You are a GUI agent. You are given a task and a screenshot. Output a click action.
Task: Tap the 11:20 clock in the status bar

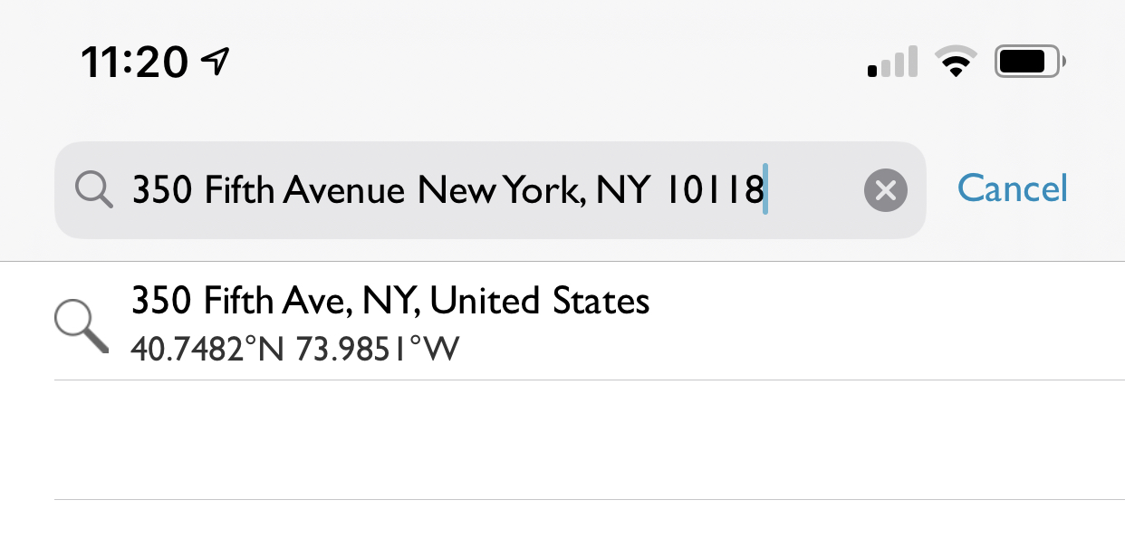[134, 63]
